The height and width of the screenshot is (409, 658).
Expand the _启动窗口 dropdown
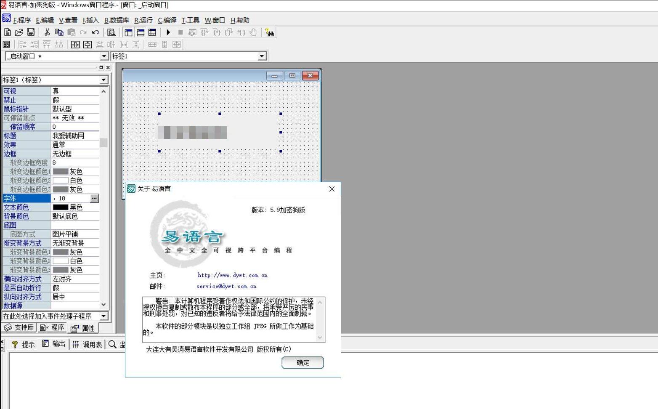point(104,56)
